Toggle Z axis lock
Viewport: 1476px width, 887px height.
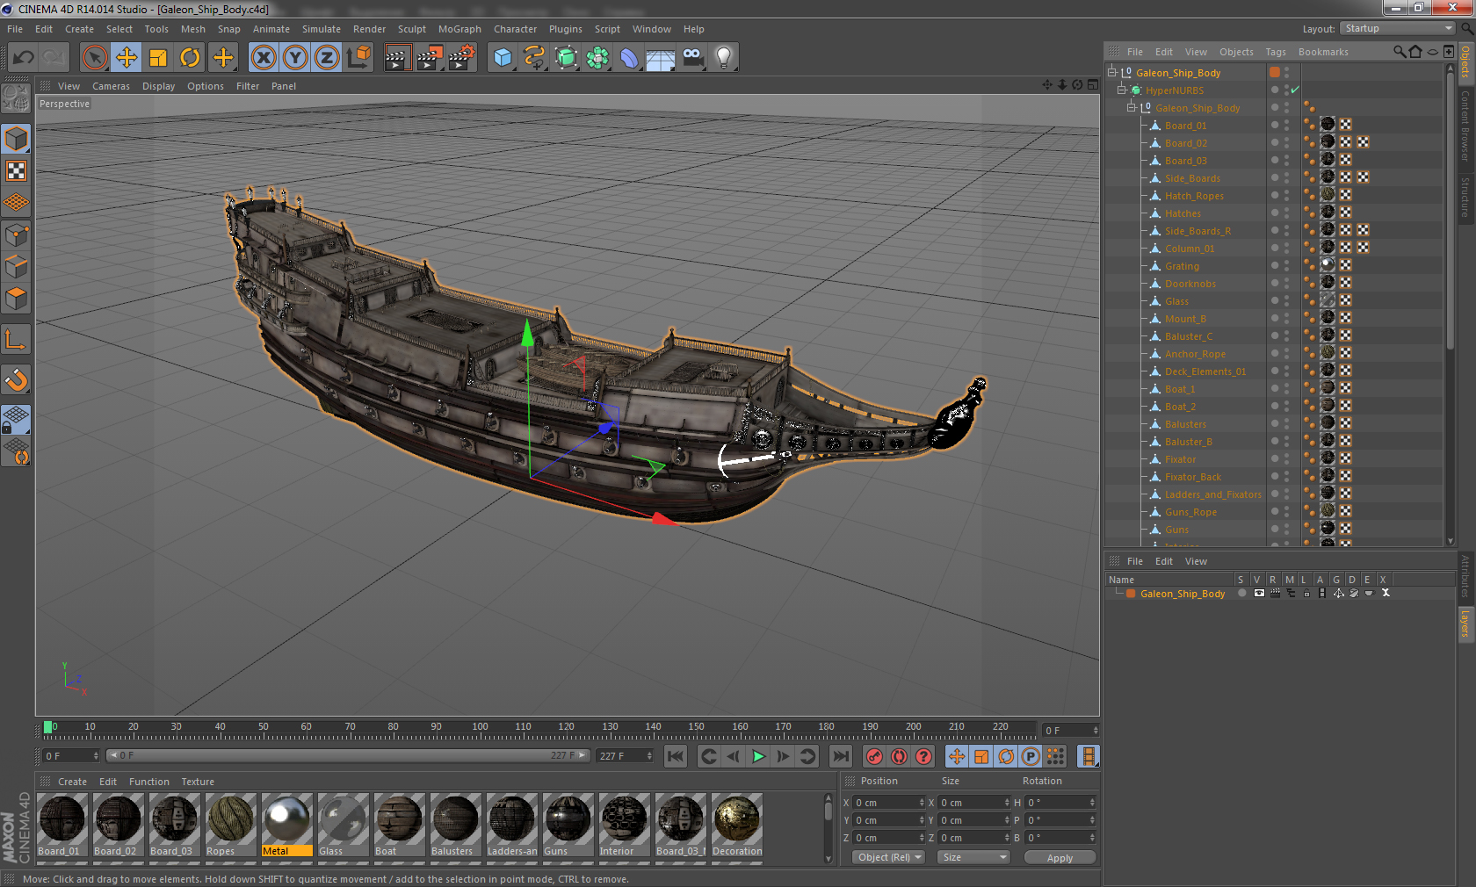tap(327, 58)
